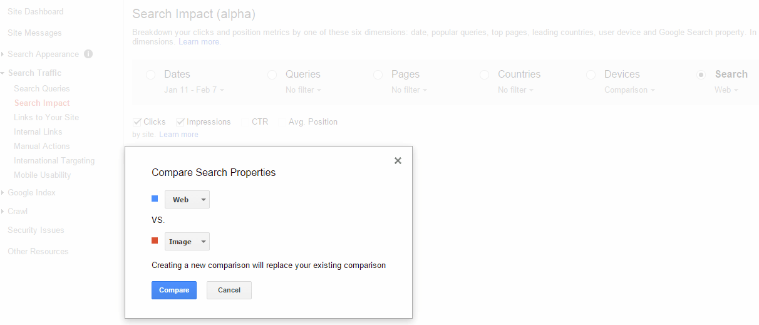Click the red color square next to Image
The image size is (759, 325).
tap(155, 240)
